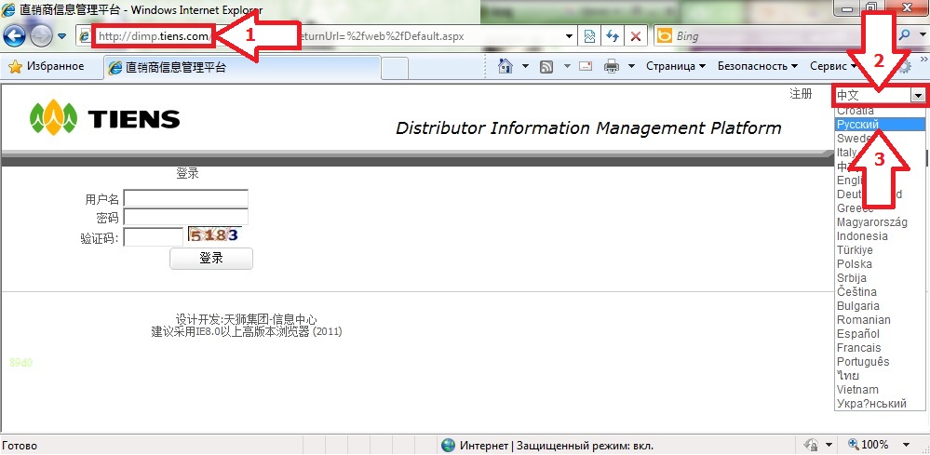The height and width of the screenshot is (455, 930).
Task: Click the Refresh page icon
Action: pyautogui.click(x=613, y=36)
